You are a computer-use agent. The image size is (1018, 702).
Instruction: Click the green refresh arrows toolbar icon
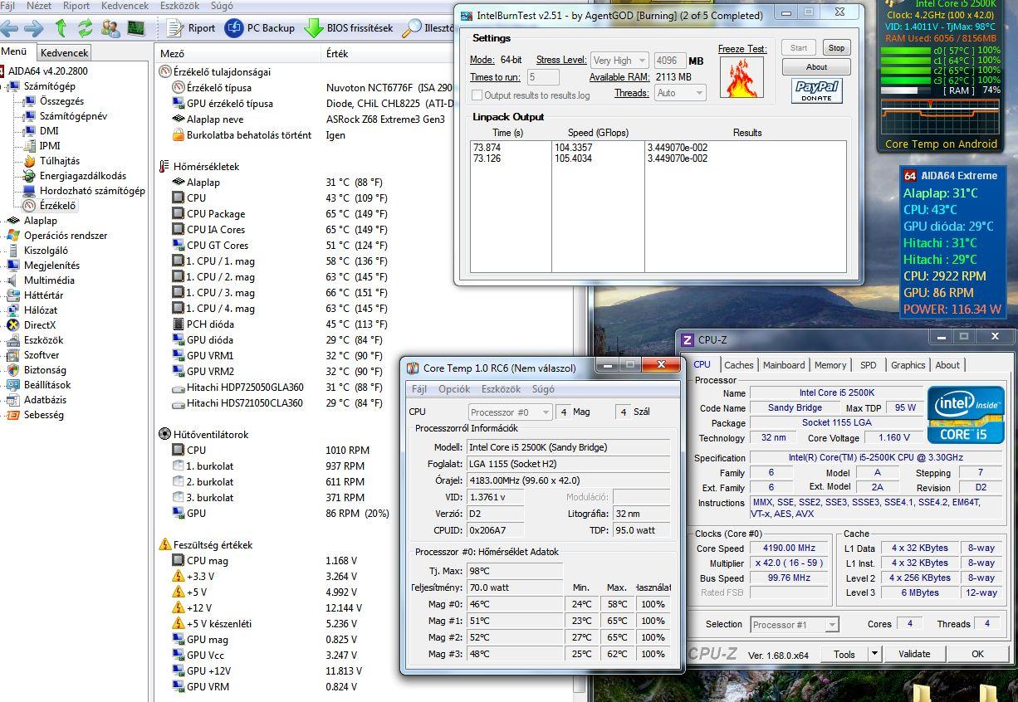(85, 27)
